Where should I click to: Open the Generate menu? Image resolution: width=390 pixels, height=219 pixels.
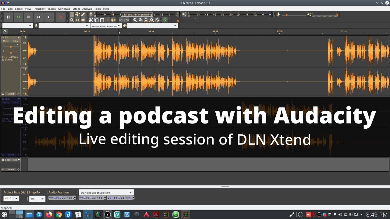tap(64, 9)
